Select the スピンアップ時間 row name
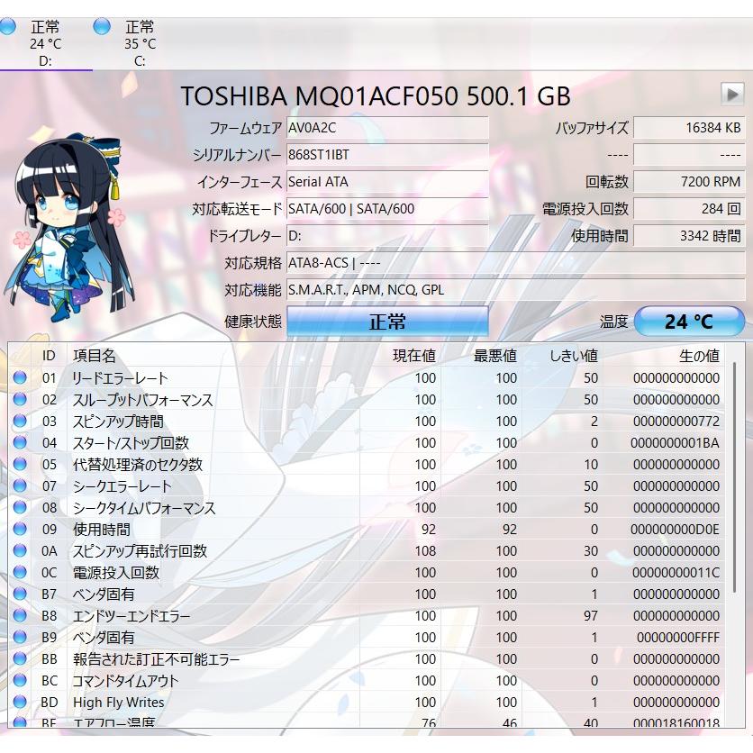753x753 pixels. (x=118, y=422)
